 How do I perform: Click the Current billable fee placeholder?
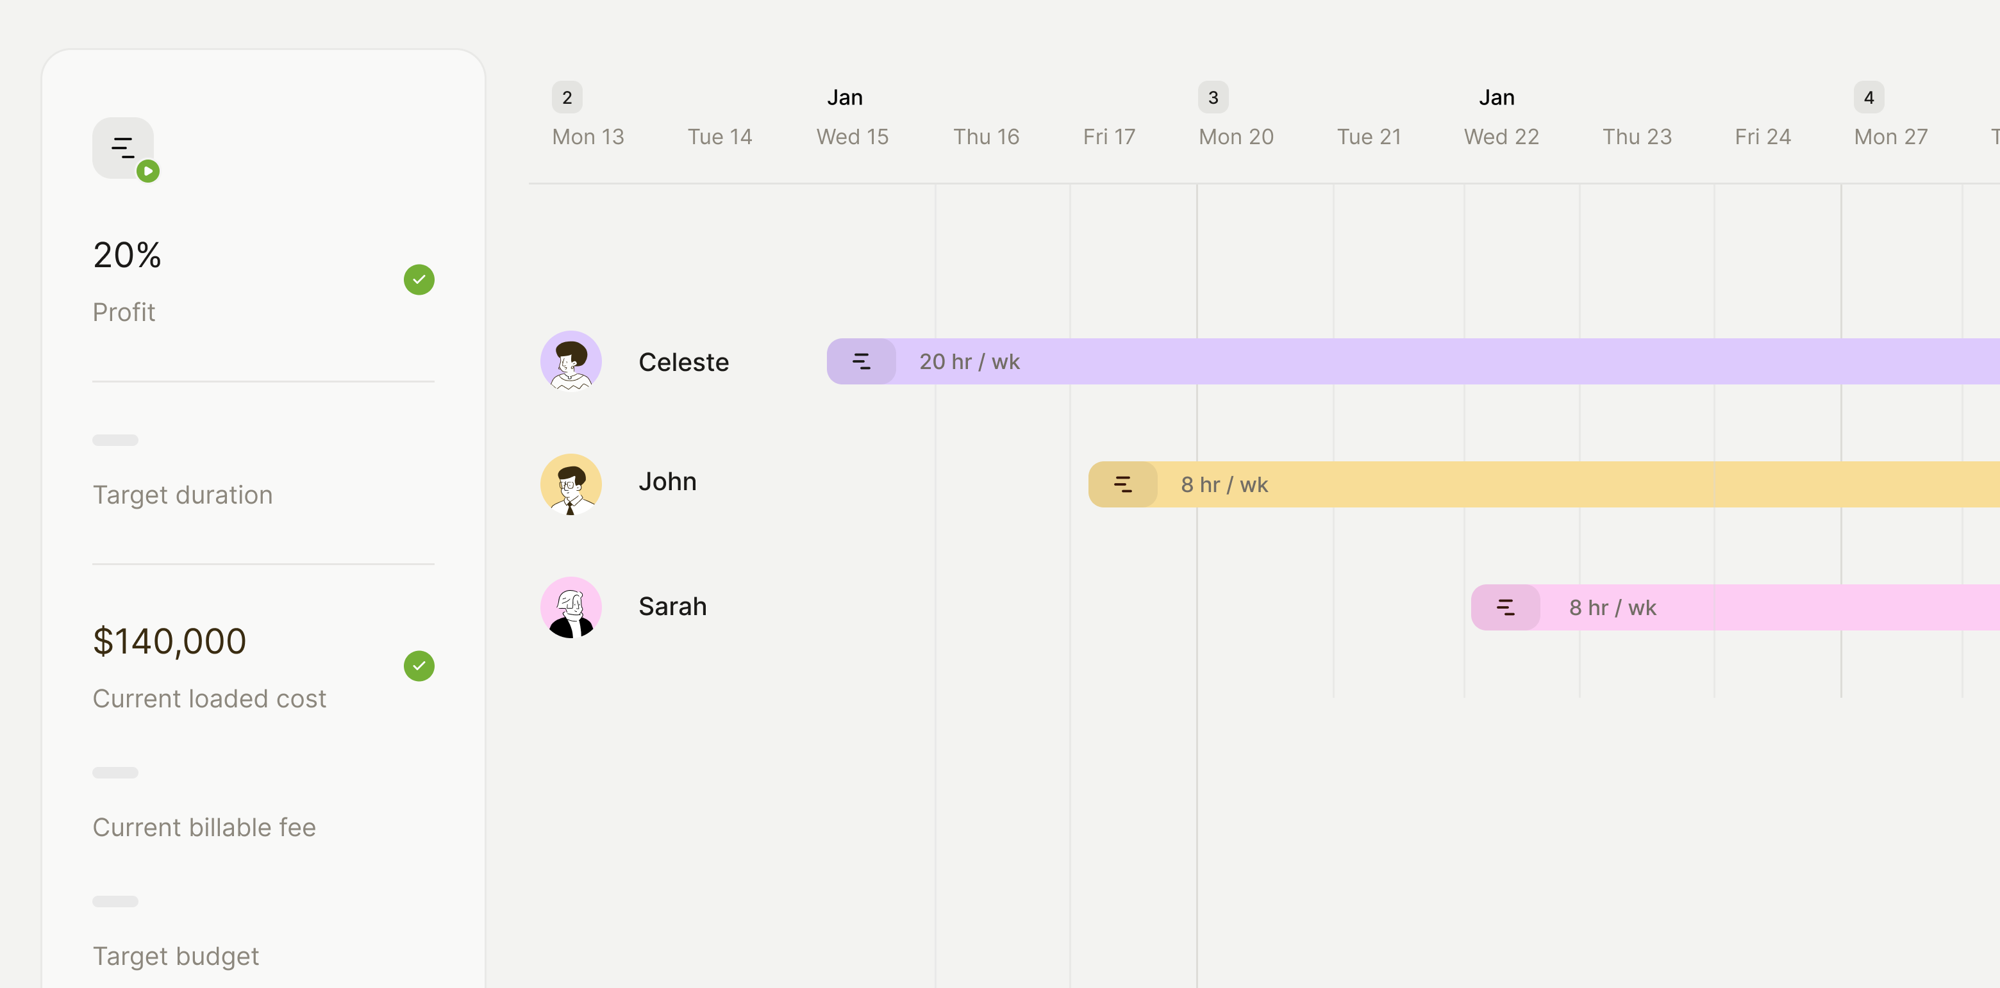[115, 772]
